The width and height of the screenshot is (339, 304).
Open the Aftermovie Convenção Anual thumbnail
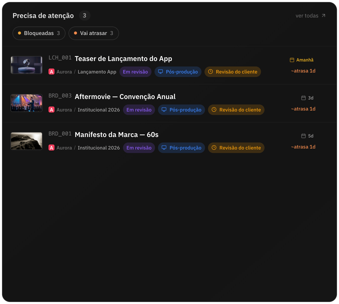[x=26, y=103]
